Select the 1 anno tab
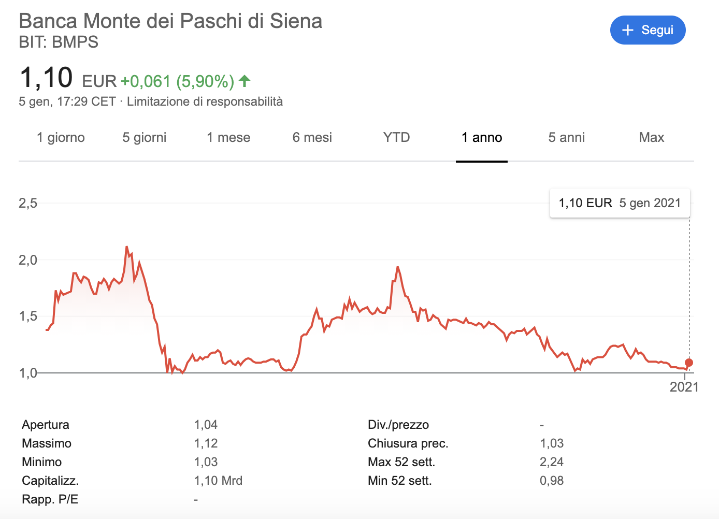 click(482, 137)
